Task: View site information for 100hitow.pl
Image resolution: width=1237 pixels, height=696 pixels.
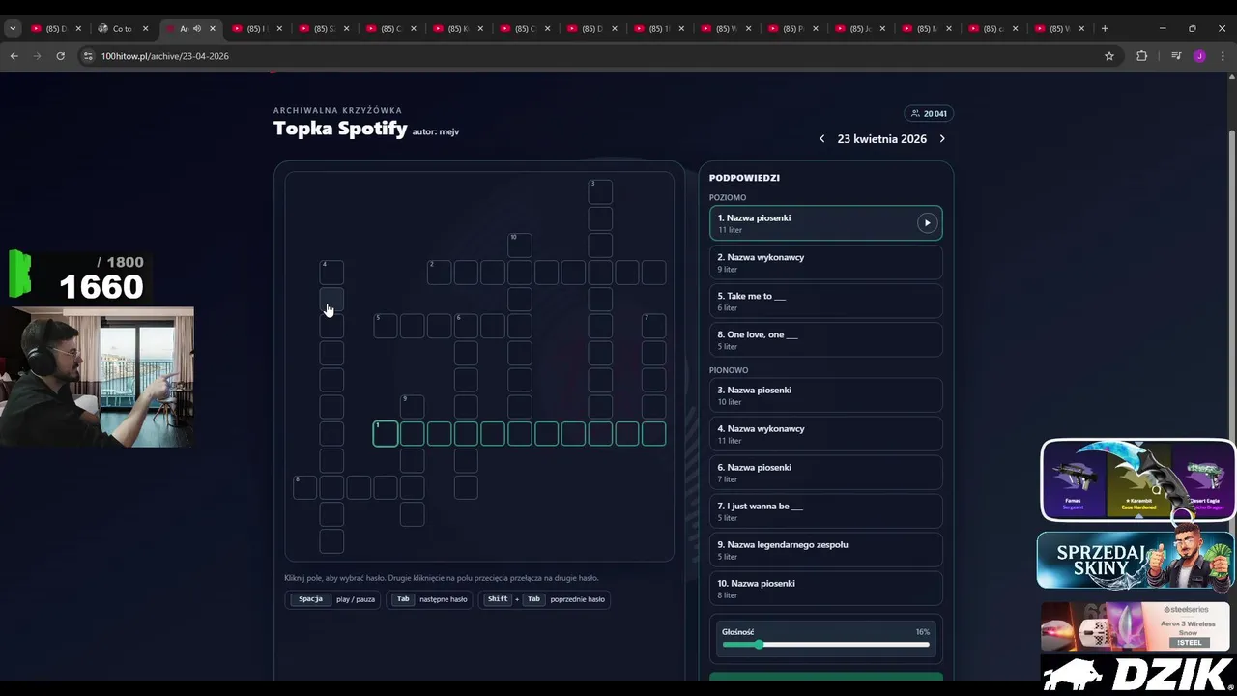Action: 90,56
